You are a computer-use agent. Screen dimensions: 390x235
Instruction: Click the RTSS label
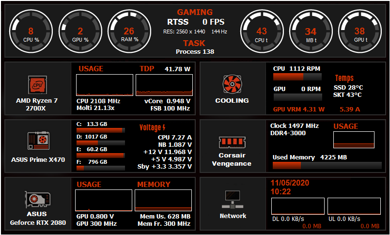(x=178, y=22)
